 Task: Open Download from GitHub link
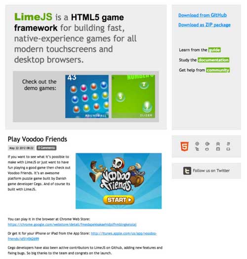coord(203,15)
